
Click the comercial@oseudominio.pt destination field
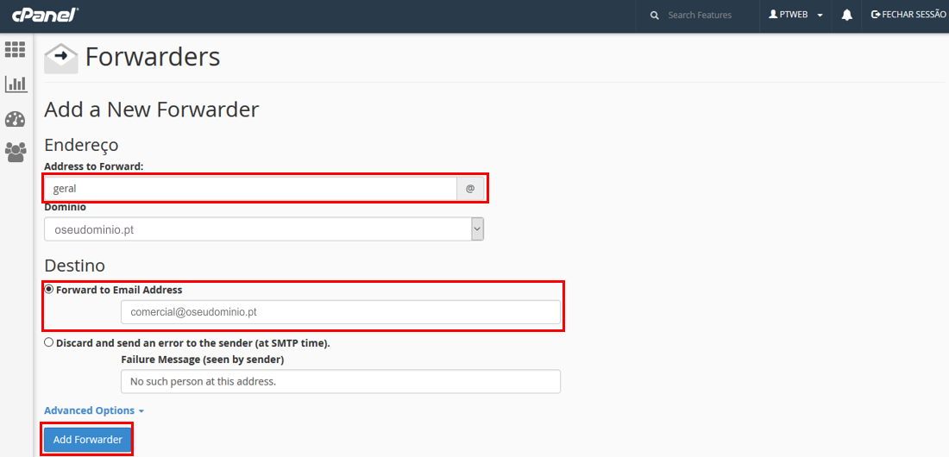(340, 312)
